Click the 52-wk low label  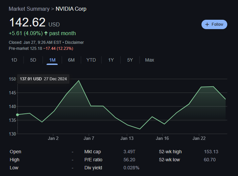click(x=169, y=160)
